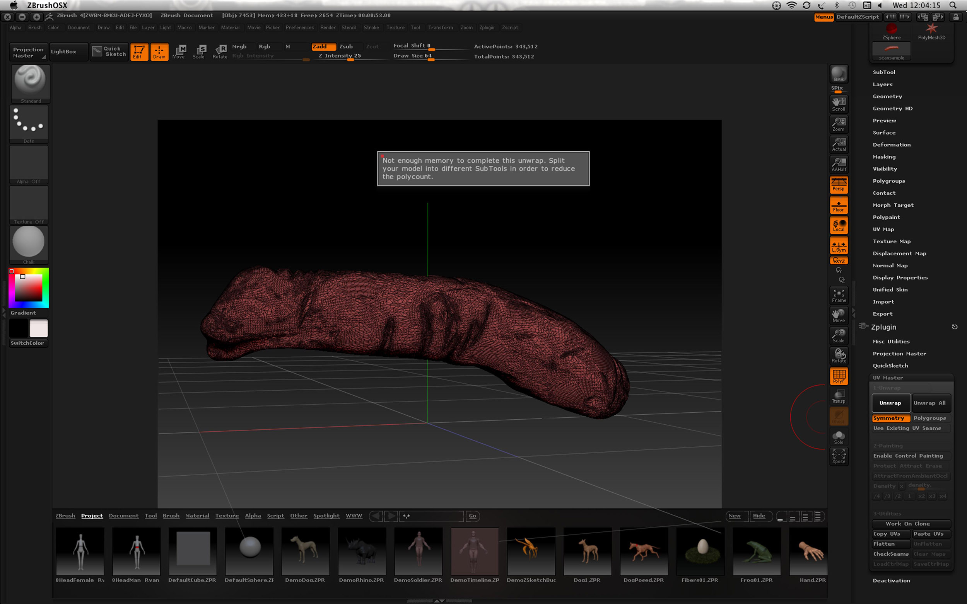This screenshot has width=967, height=604.
Task: Expand the Display Properties section
Action: coord(900,277)
